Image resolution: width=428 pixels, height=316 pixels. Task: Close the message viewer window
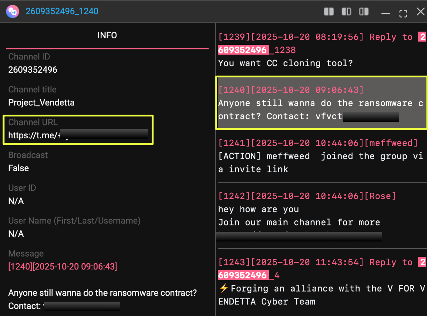click(x=420, y=12)
